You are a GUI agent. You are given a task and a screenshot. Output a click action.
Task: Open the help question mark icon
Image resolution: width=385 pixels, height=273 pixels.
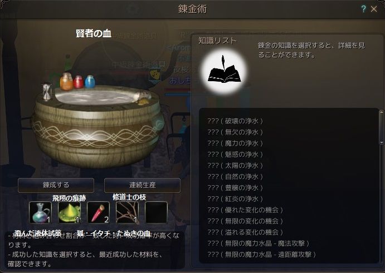click(363, 9)
